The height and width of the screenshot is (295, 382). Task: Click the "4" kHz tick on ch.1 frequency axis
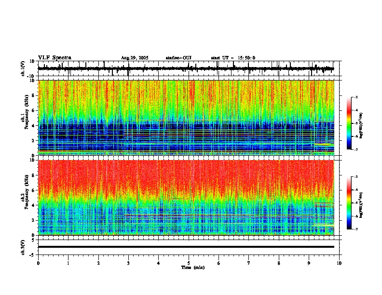click(x=33, y=126)
